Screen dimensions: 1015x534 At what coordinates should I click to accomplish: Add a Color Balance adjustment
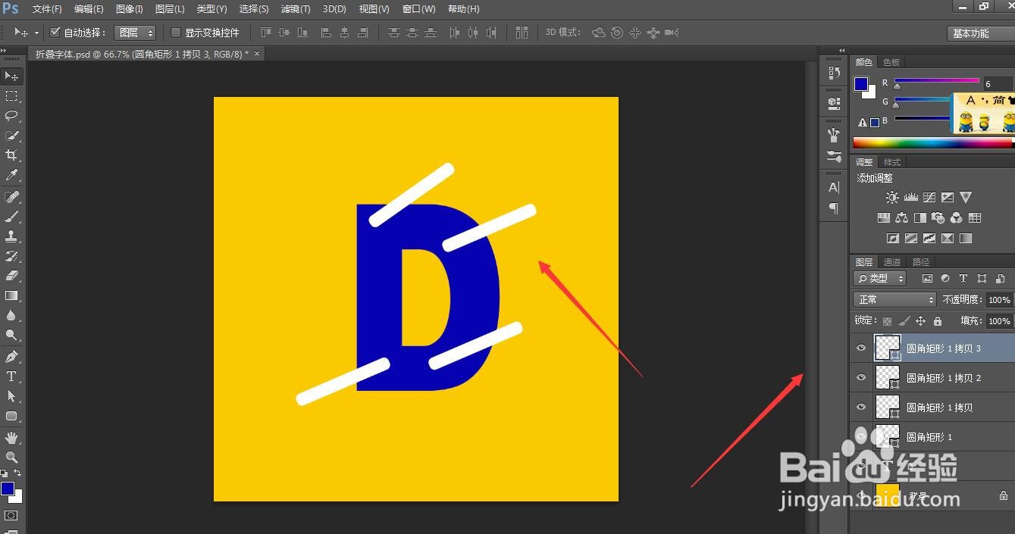(x=901, y=217)
